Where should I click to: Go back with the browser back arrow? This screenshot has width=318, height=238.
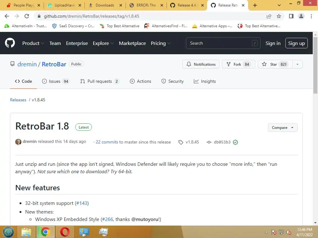tap(7, 16)
